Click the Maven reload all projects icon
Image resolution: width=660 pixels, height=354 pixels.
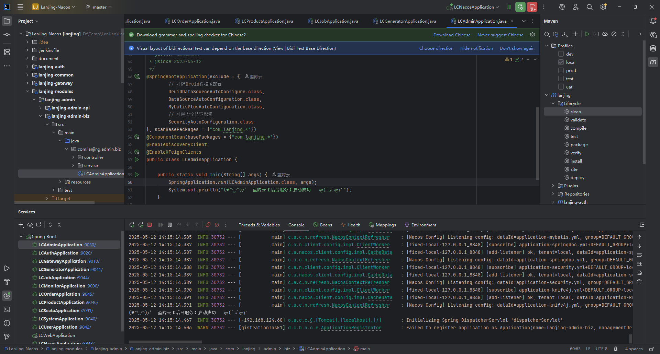pos(547,34)
